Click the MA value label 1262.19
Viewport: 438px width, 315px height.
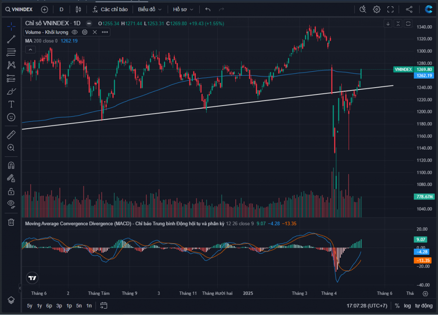pos(424,76)
